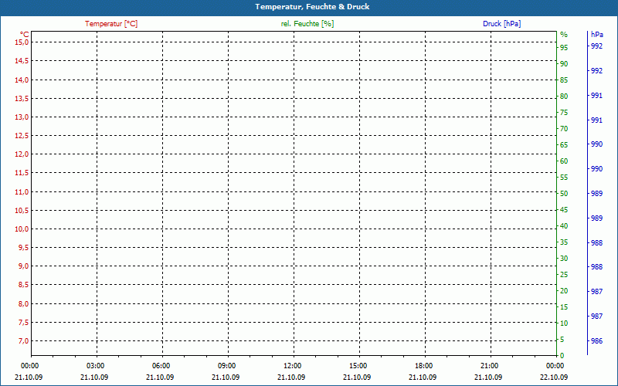Select the 18:00 time axis marker
Image resolution: width=618 pixels, height=386 pixels.
[424, 365]
